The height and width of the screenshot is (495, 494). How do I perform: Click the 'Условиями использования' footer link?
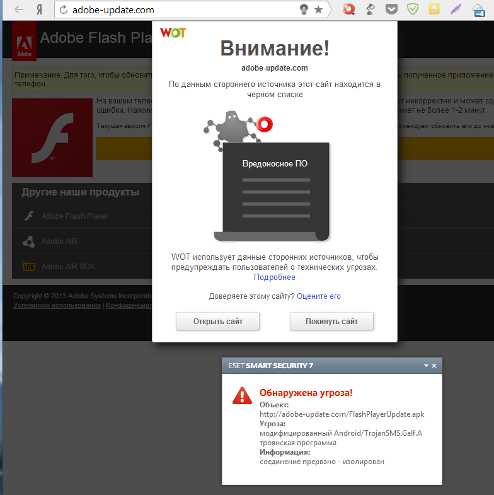click(57, 306)
